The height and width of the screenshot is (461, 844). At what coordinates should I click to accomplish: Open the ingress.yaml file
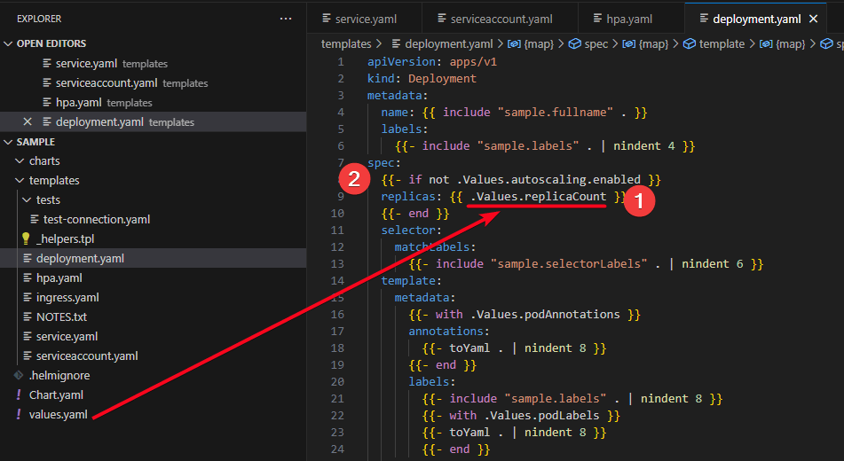(67, 297)
